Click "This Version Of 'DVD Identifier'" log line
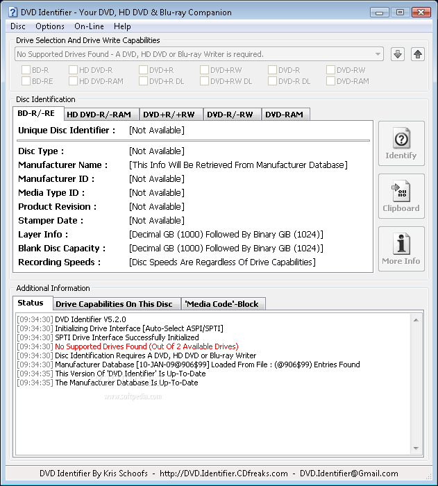Screen dimensions: 438x486 point(130,374)
